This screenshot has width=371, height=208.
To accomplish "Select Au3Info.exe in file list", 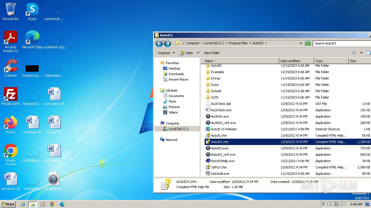I will [x=220, y=116].
